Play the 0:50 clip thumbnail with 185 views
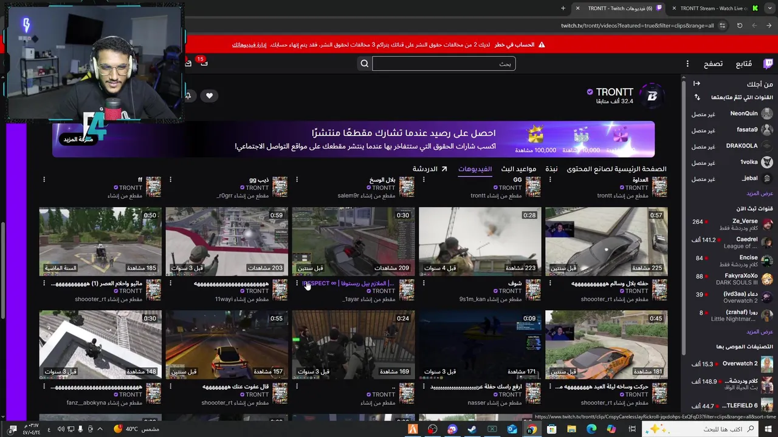 (100, 242)
